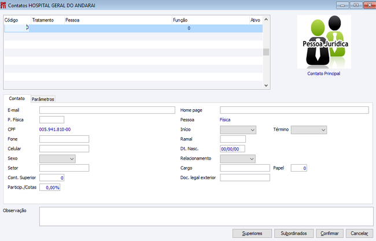Click the contact list scroll down arrow
Image resolution: width=376 pixels, height=241 pixels.
click(266, 86)
